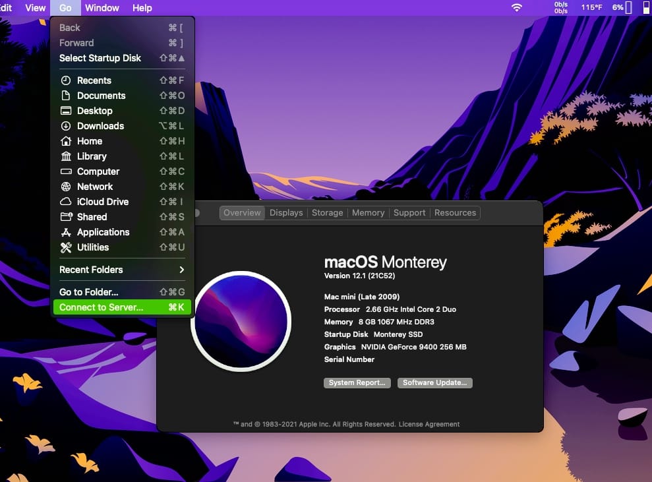
Task: Click the Version 12.1 (21C52) text
Action: coord(359,276)
